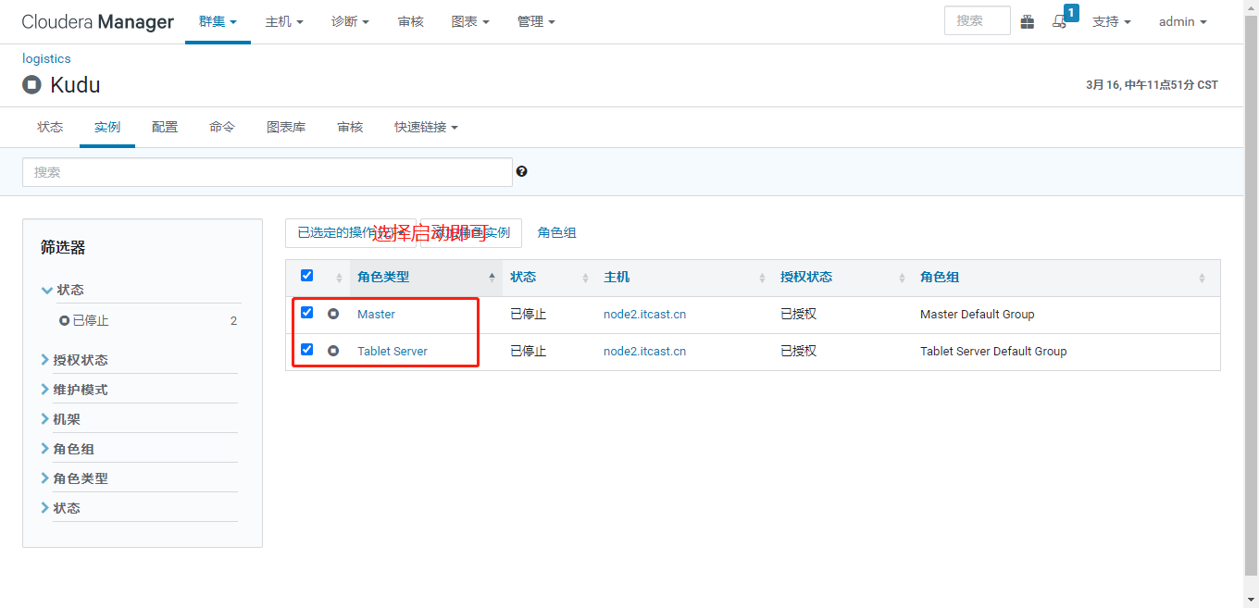Open the 支持 dropdown menu
This screenshot has height=608, width=1259.
tap(1112, 21)
